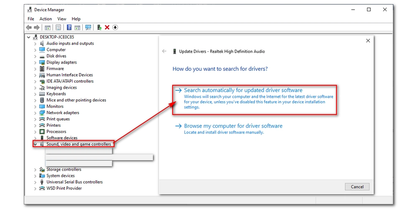Viewport: 418px width, 209px height.
Task: Click the Firmware label in the tree
Action: pyautogui.click(x=55, y=69)
